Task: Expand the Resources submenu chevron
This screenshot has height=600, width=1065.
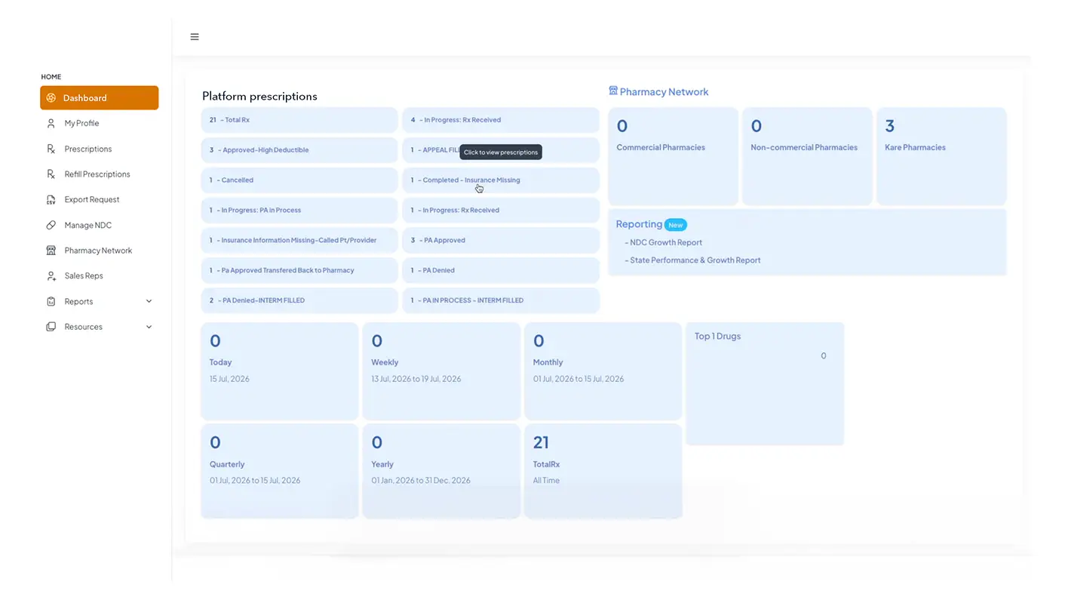Action: (x=149, y=327)
